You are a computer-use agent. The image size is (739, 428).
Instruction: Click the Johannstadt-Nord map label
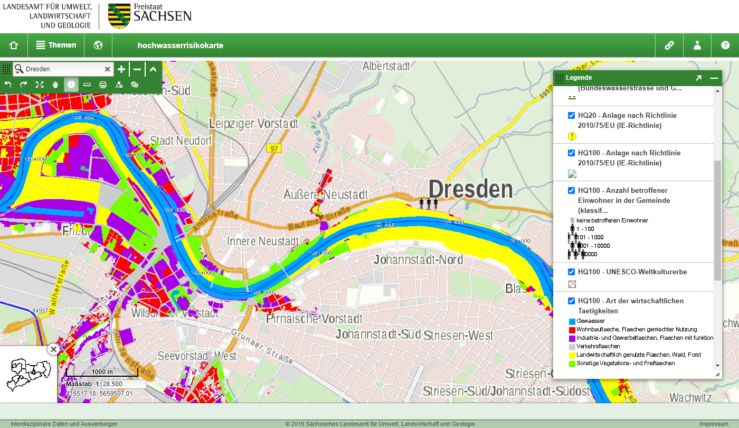pyautogui.click(x=419, y=259)
